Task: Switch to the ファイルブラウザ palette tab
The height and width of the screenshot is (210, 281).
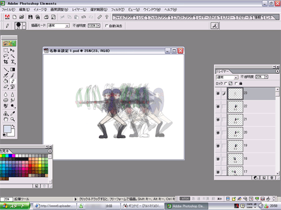Action: (124, 17)
